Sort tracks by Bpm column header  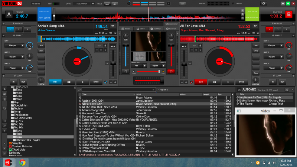click(x=224, y=94)
